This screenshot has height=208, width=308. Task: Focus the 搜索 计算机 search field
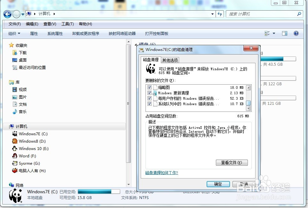[264, 14]
